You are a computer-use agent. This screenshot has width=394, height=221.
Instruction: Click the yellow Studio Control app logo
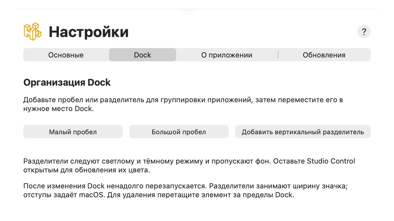pos(33,31)
